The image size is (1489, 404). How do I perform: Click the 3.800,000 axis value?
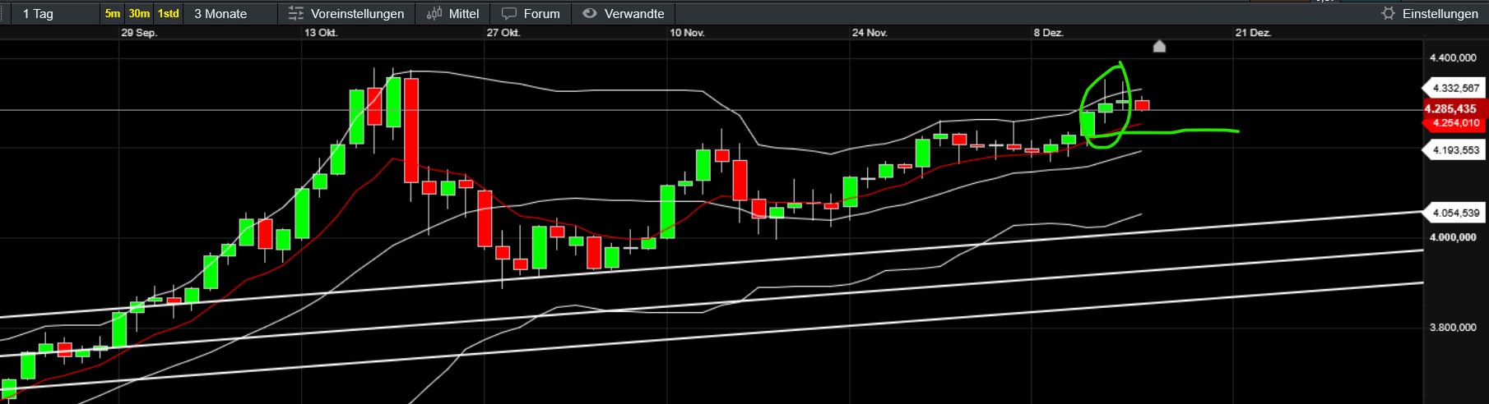point(1453,327)
